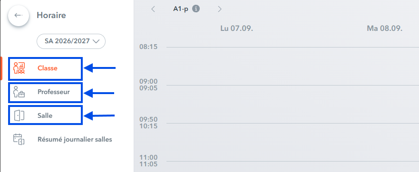Image resolution: width=419 pixels, height=172 pixels.
Task: Select the Professeur briefcase icon
Action: point(19,92)
